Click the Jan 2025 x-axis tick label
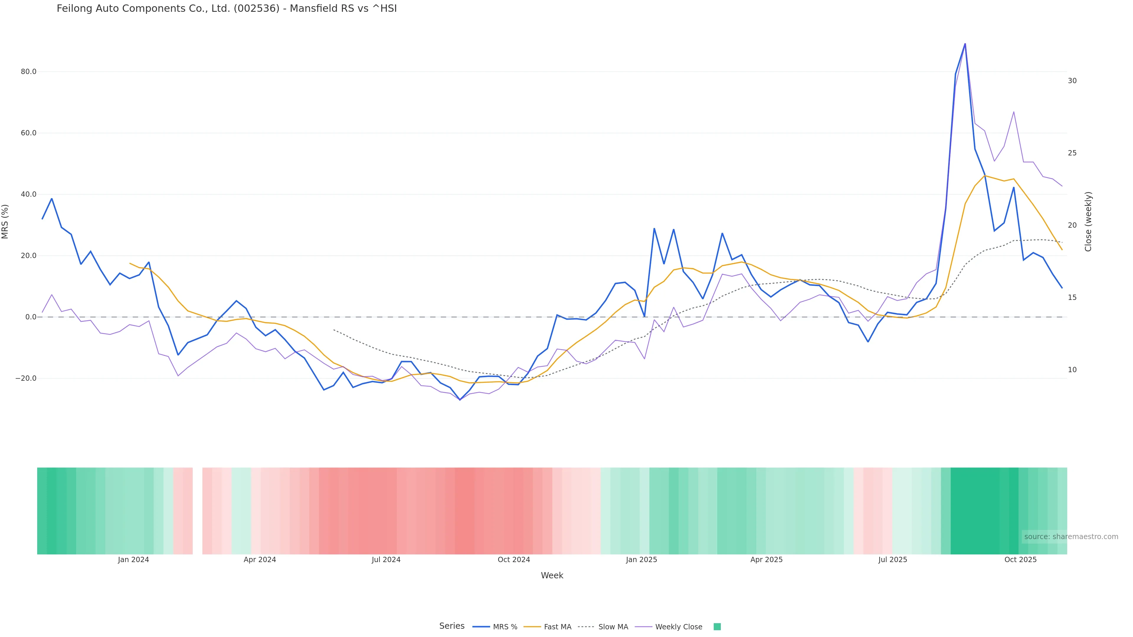 (x=641, y=560)
